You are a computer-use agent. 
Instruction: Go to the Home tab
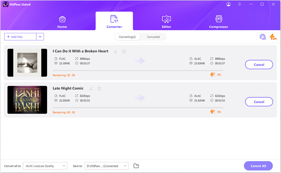click(x=62, y=22)
